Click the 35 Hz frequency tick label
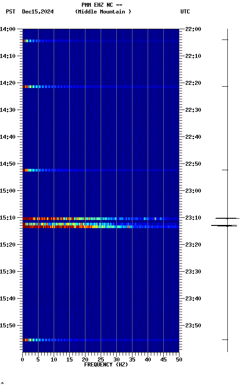The width and height of the screenshot is (247, 388). pos(132,360)
